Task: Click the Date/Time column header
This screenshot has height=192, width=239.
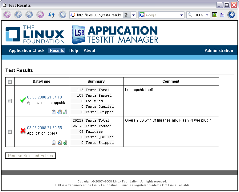Action: pos(42,81)
